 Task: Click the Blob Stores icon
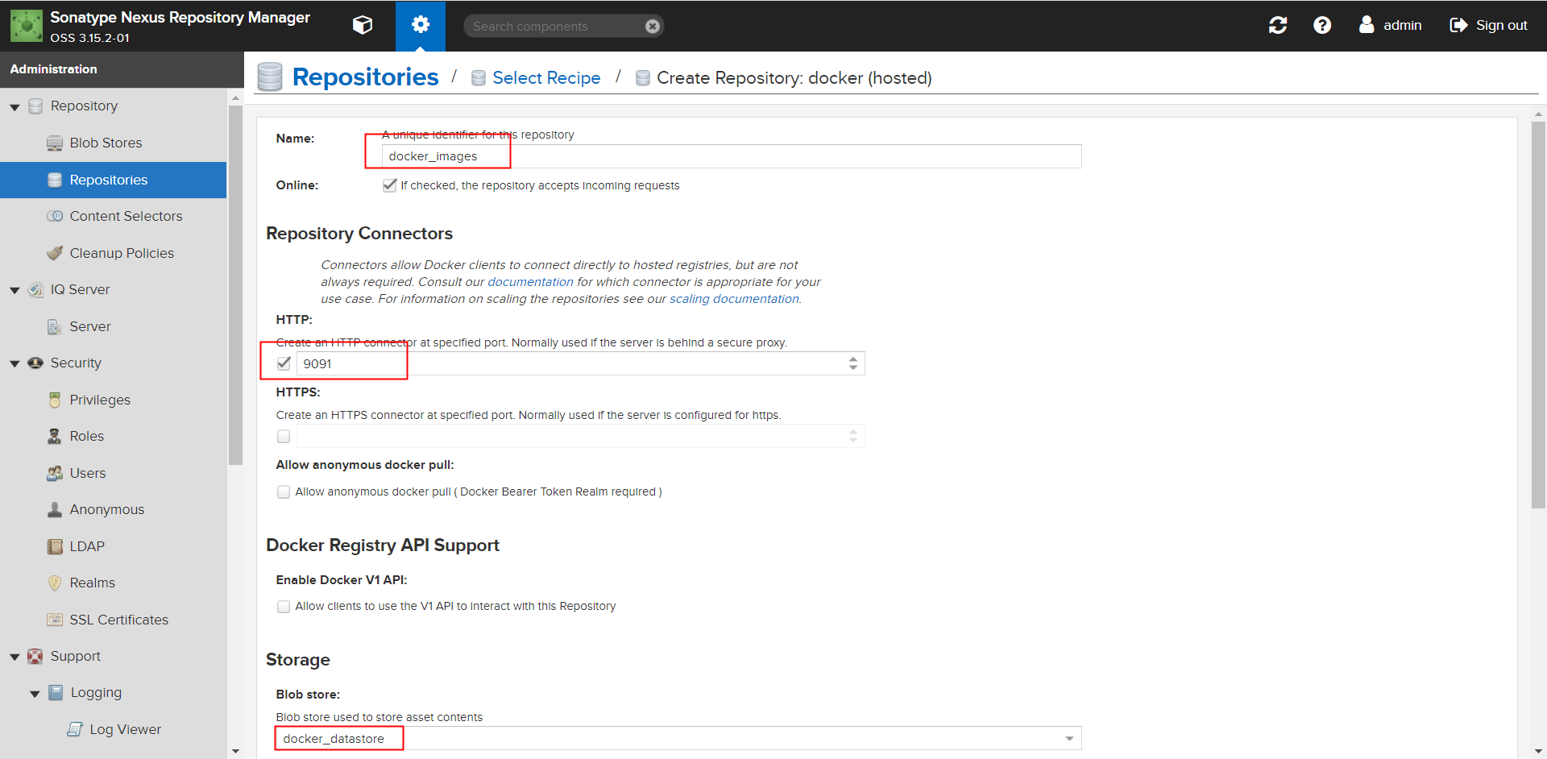[x=55, y=143]
